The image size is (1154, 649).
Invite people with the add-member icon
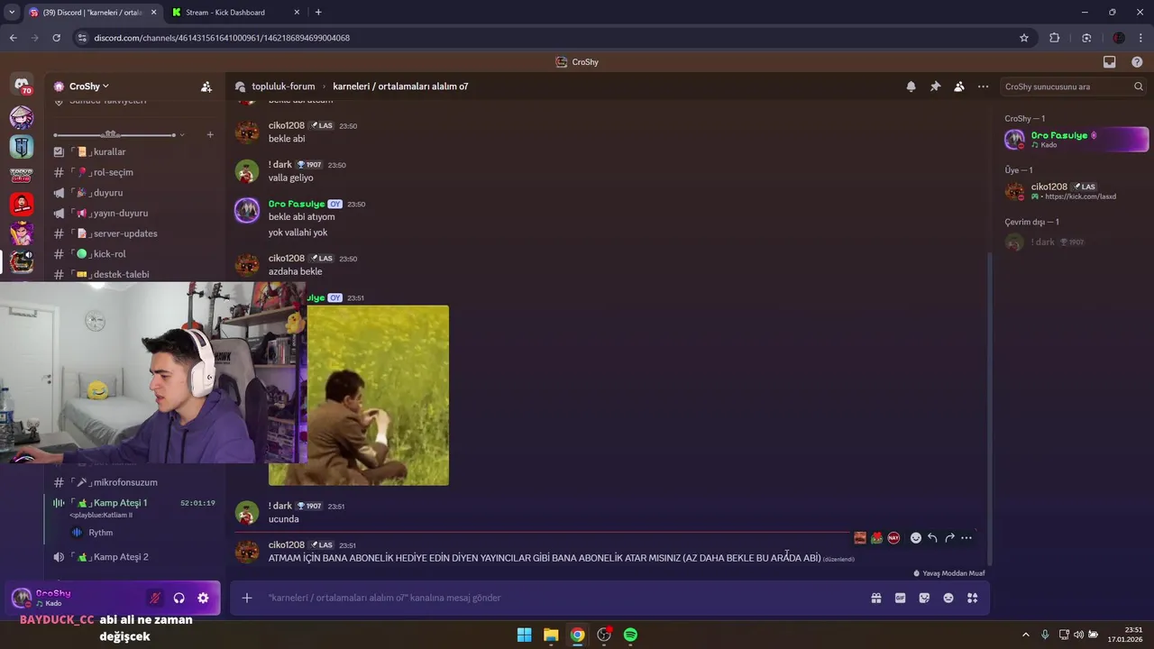point(206,87)
